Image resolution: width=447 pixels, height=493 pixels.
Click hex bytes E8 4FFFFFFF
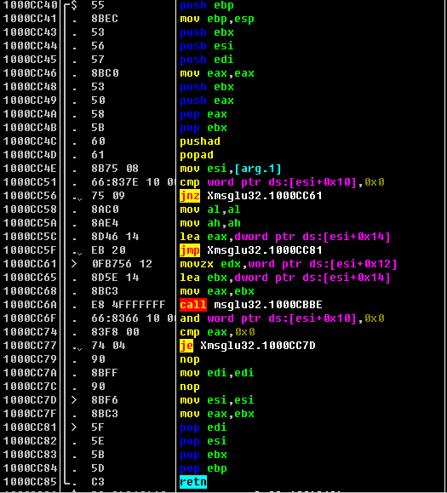129,305
